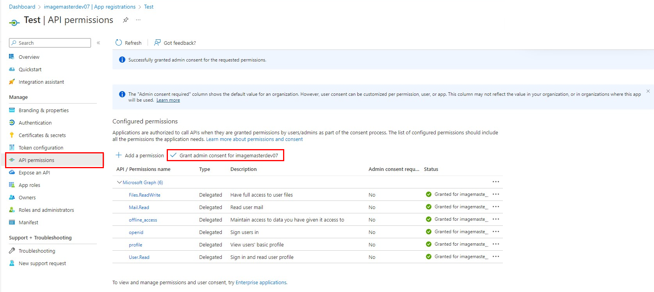654x292 pixels.
Task: Click the plus icon of Add a permission
Action: pos(119,155)
